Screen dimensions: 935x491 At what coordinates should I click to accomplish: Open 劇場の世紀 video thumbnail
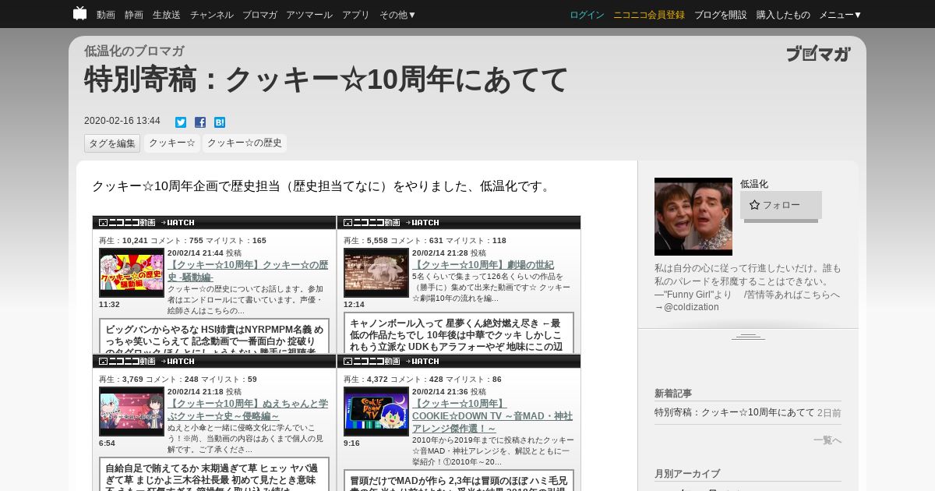376,273
